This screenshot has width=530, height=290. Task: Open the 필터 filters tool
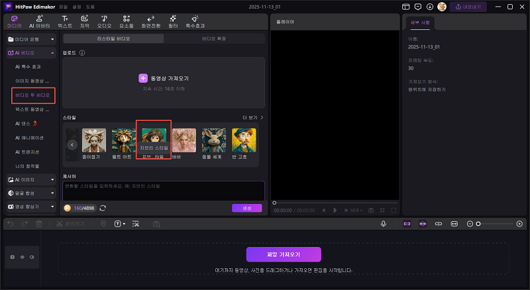pos(173,22)
